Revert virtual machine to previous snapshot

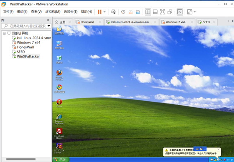(x=130, y=12)
